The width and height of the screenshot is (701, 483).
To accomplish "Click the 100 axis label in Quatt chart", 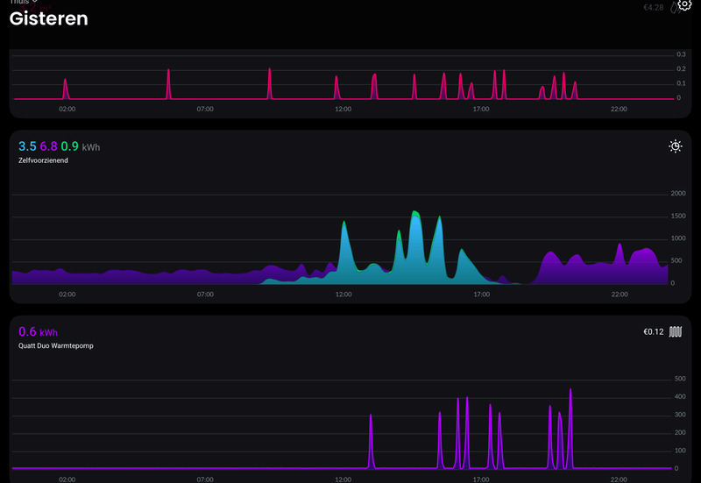I will (x=680, y=451).
